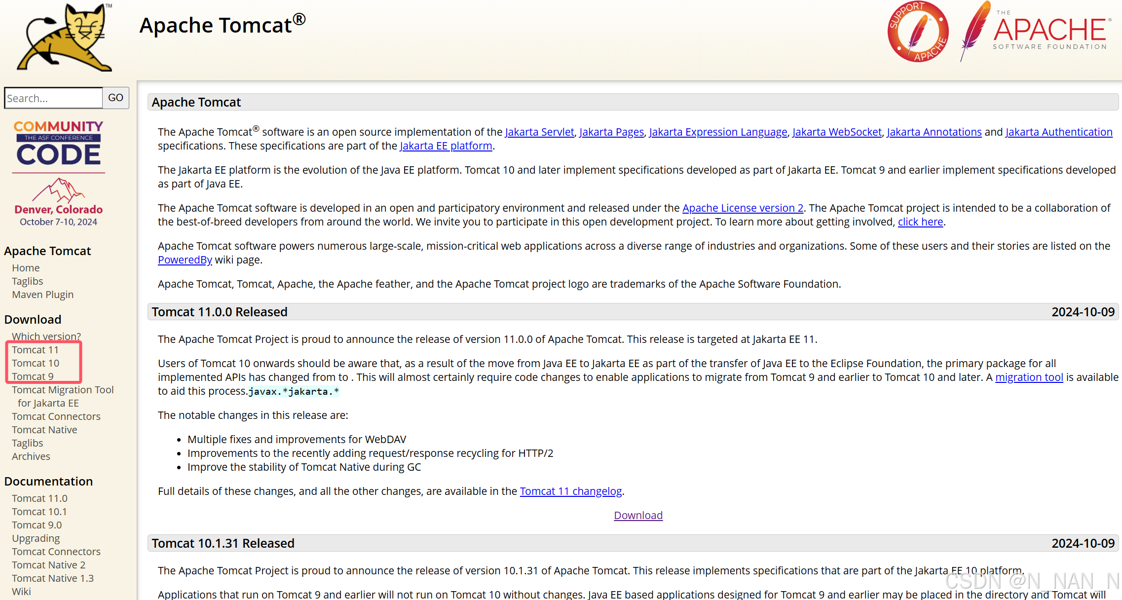Click the Support Apache round badge
Screen dimensions: 1122x600
point(918,32)
